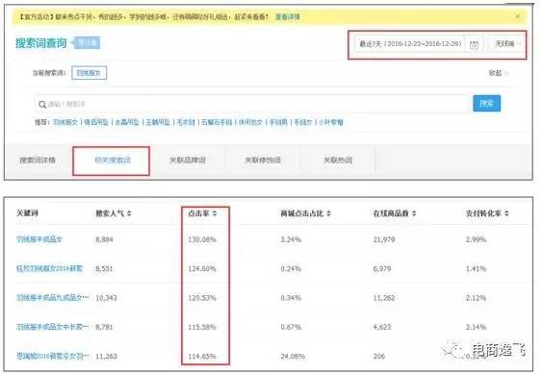This screenshot has height=374, width=542.
Task: Click the search popularity value 8,551
Action: click(104, 268)
